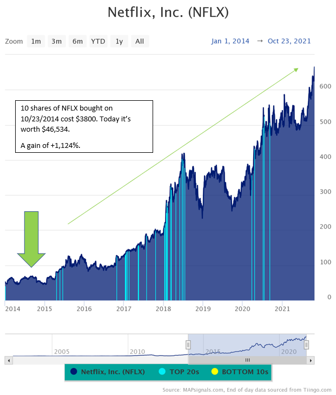Click the chart title Netflix, Inc. (NFLX)

click(x=168, y=12)
